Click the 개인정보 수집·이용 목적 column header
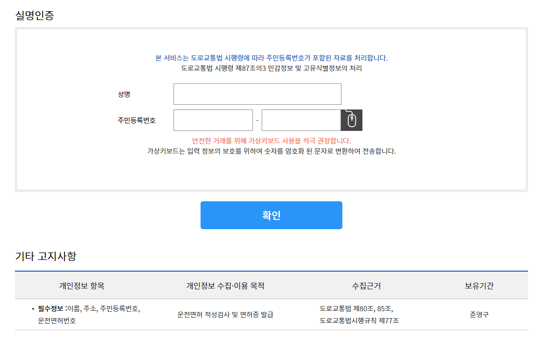 tap(225, 286)
